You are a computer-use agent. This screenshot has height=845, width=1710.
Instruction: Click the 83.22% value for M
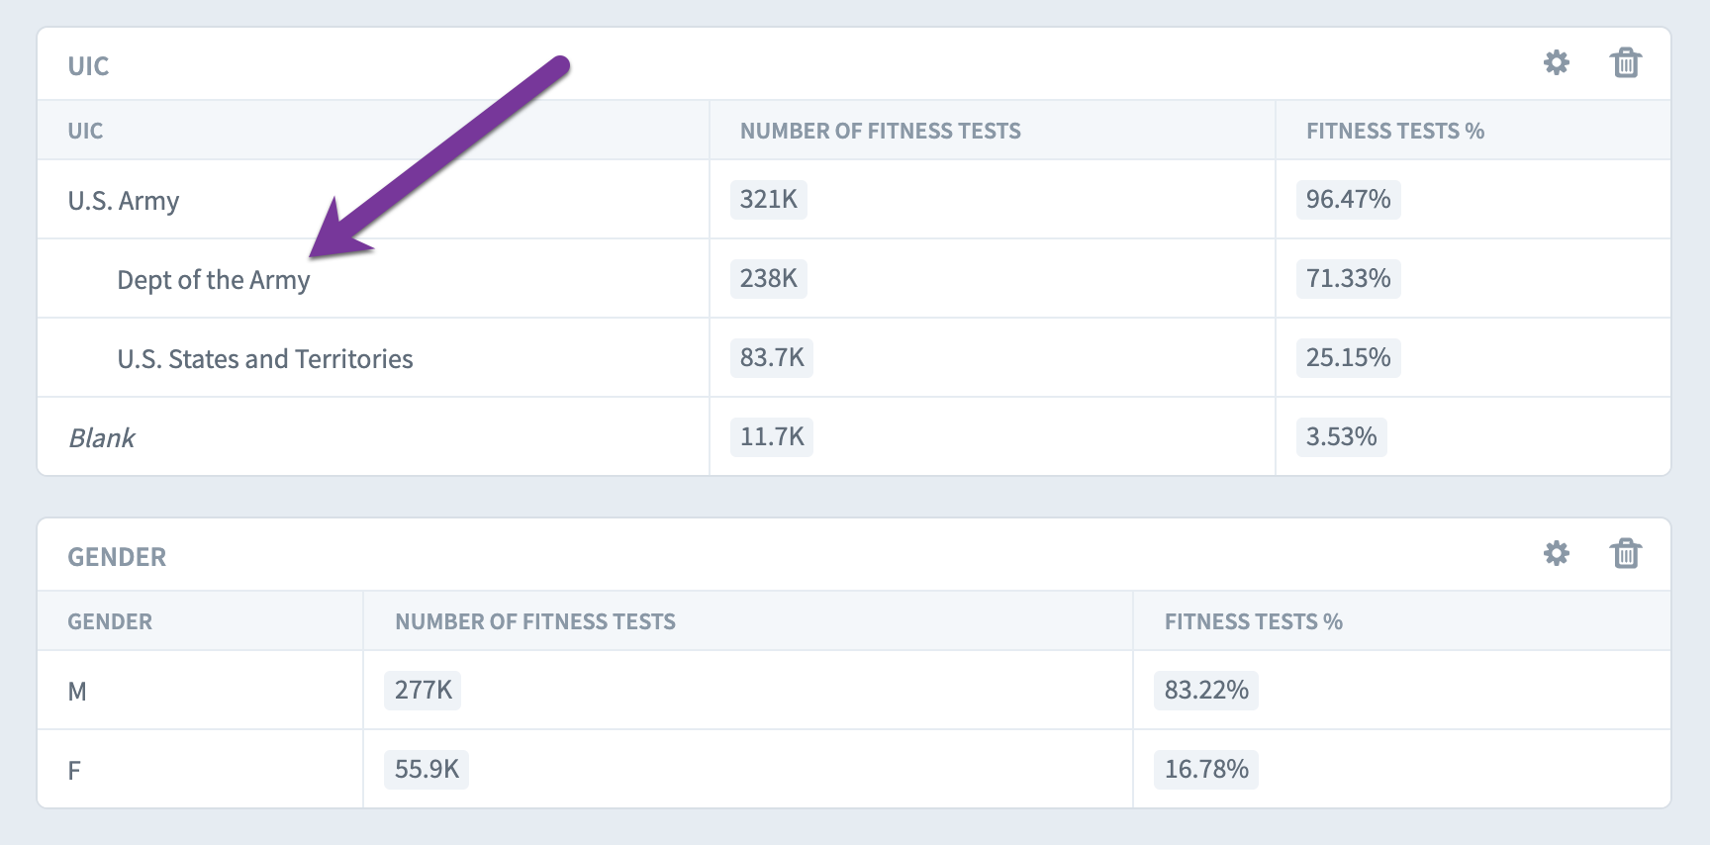pyautogui.click(x=1206, y=690)
